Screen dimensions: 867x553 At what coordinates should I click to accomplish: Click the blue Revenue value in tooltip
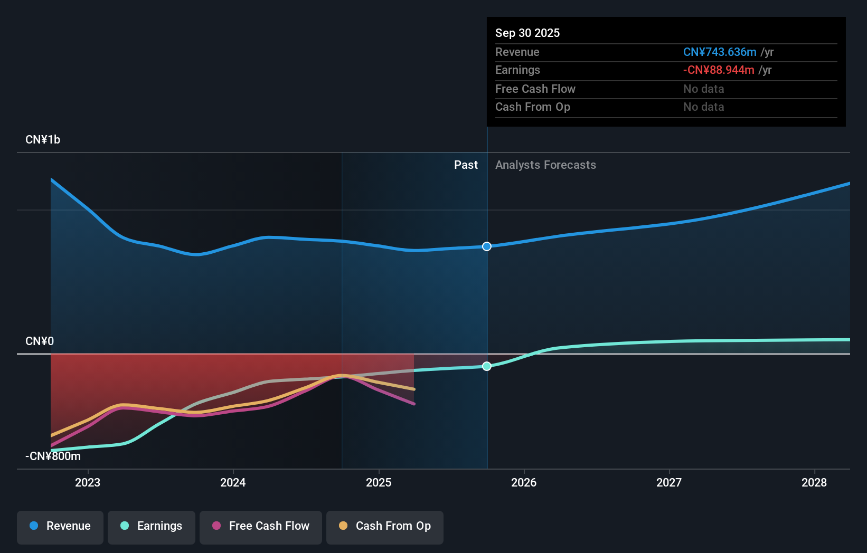719,52
